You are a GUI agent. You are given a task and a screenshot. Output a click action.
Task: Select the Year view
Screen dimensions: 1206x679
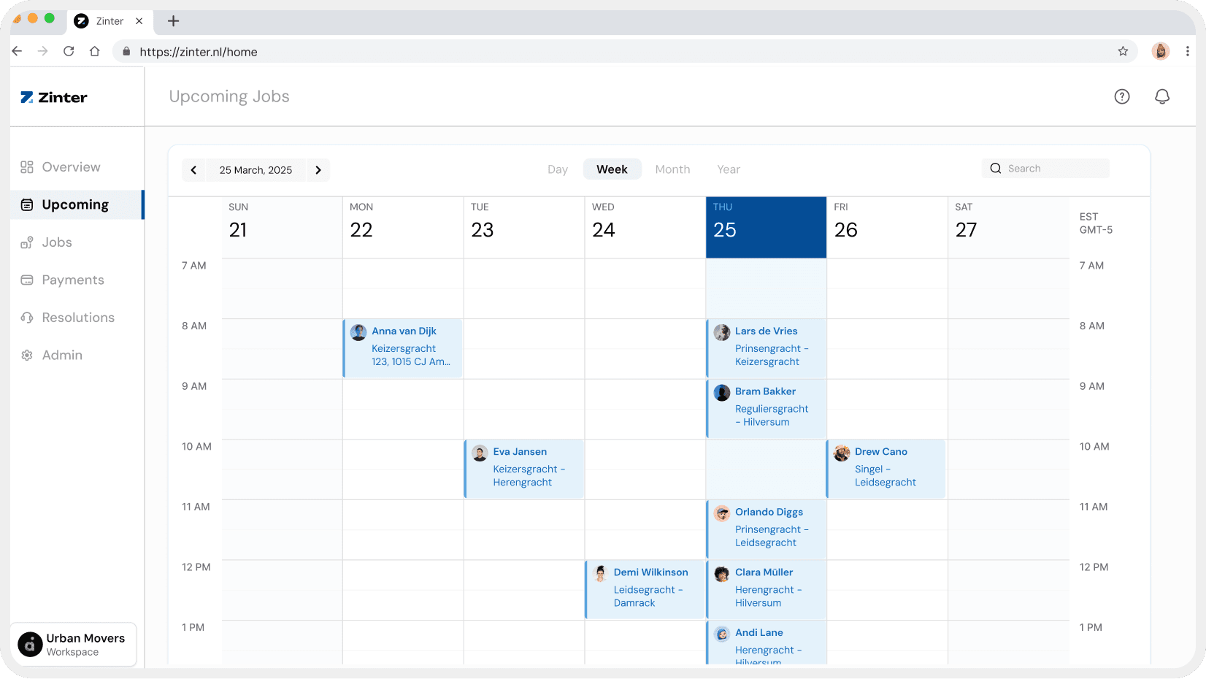tap(728, 169)
